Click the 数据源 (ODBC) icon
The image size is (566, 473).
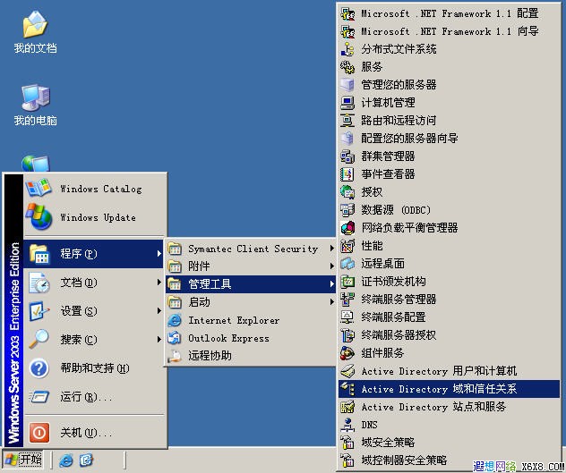tap(347, 209)
